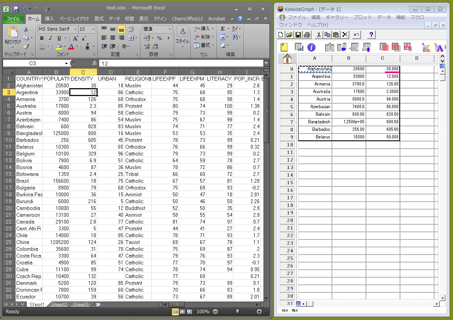The image size is (453, 320).
Task: Create new file in KaleidaGraph toolbar
Action: point(280,35)
